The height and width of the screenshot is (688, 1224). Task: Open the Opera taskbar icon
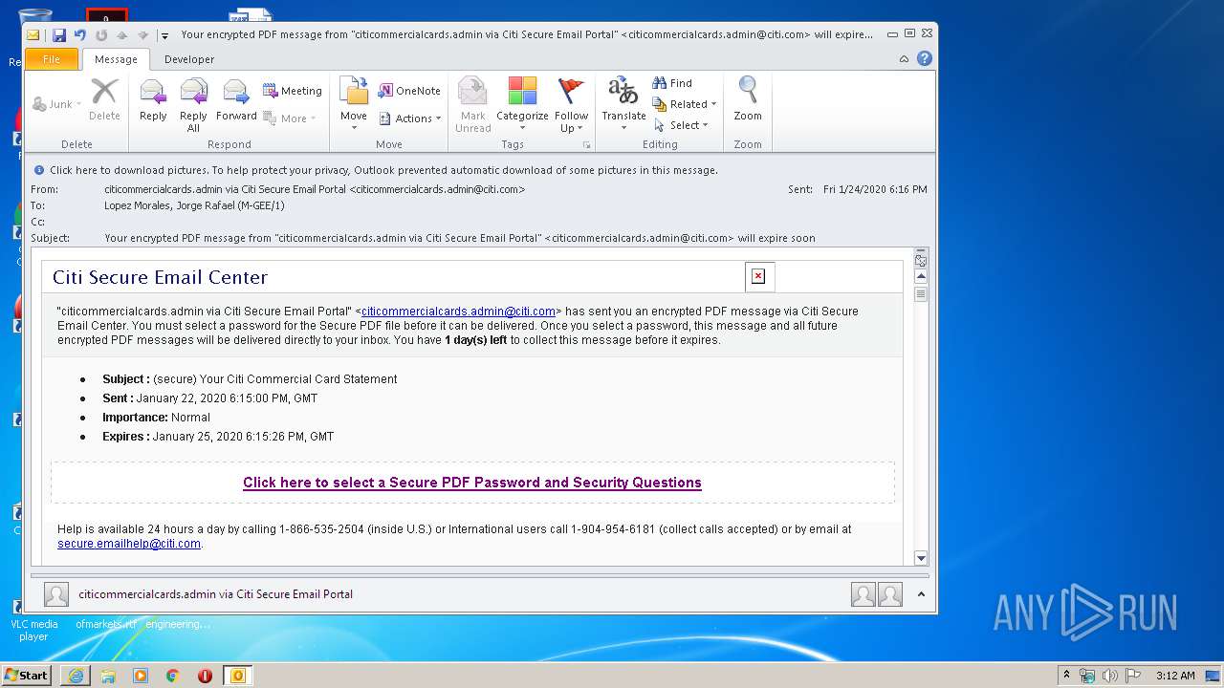point(205,676)
